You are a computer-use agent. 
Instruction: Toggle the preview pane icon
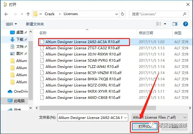pyautogui.click(x=175, y=24)
